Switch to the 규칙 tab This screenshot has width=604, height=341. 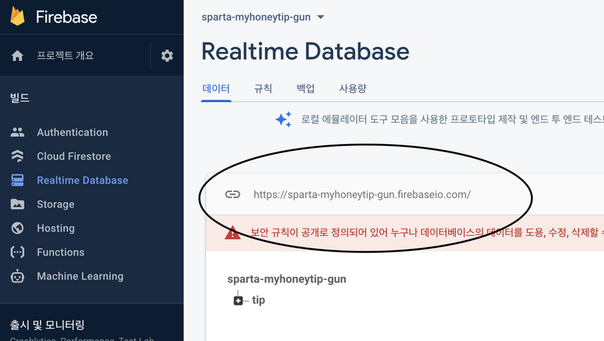tap(263, 89)
